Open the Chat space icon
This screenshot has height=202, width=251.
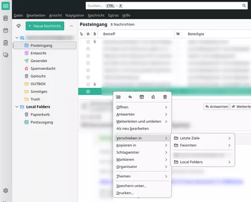click(6, 55)
